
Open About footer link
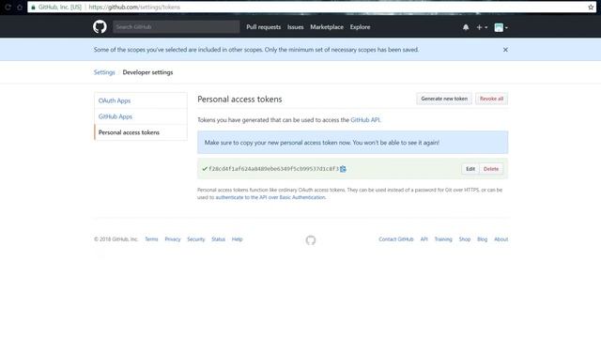pos(501,239)
